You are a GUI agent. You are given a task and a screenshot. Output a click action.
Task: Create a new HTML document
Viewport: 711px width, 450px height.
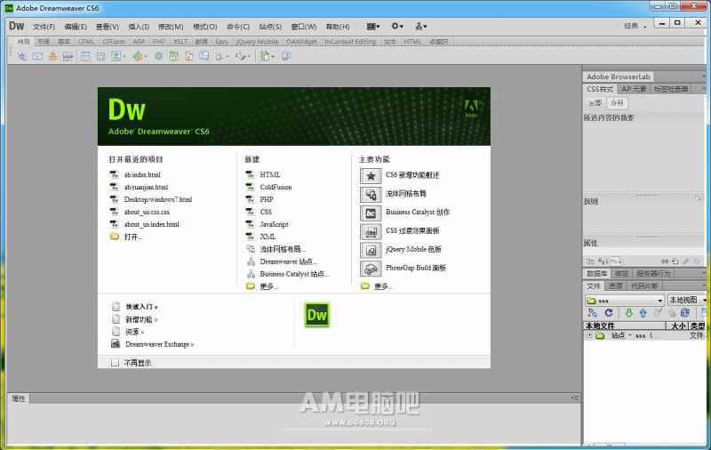point(270,174)
